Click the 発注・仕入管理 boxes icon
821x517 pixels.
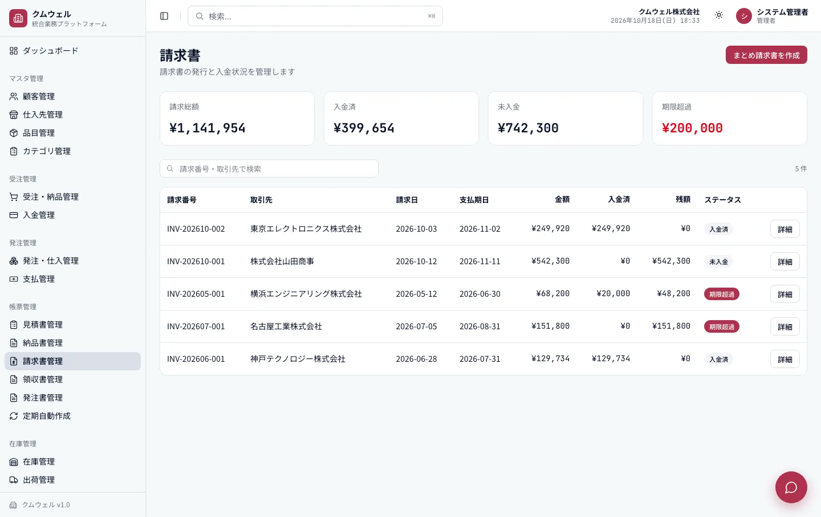click(x=14, y=261)
